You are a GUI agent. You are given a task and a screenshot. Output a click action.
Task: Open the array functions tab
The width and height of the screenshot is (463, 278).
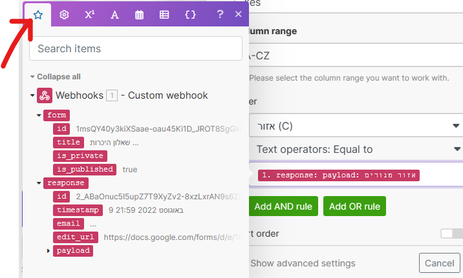[x=164, y=14]
